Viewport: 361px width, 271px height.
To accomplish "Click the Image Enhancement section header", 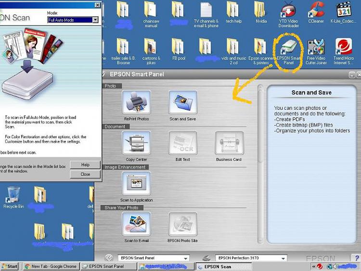I will 125,167.
